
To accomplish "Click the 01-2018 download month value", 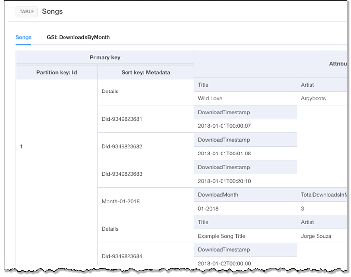I will click(x=208, y=209).
